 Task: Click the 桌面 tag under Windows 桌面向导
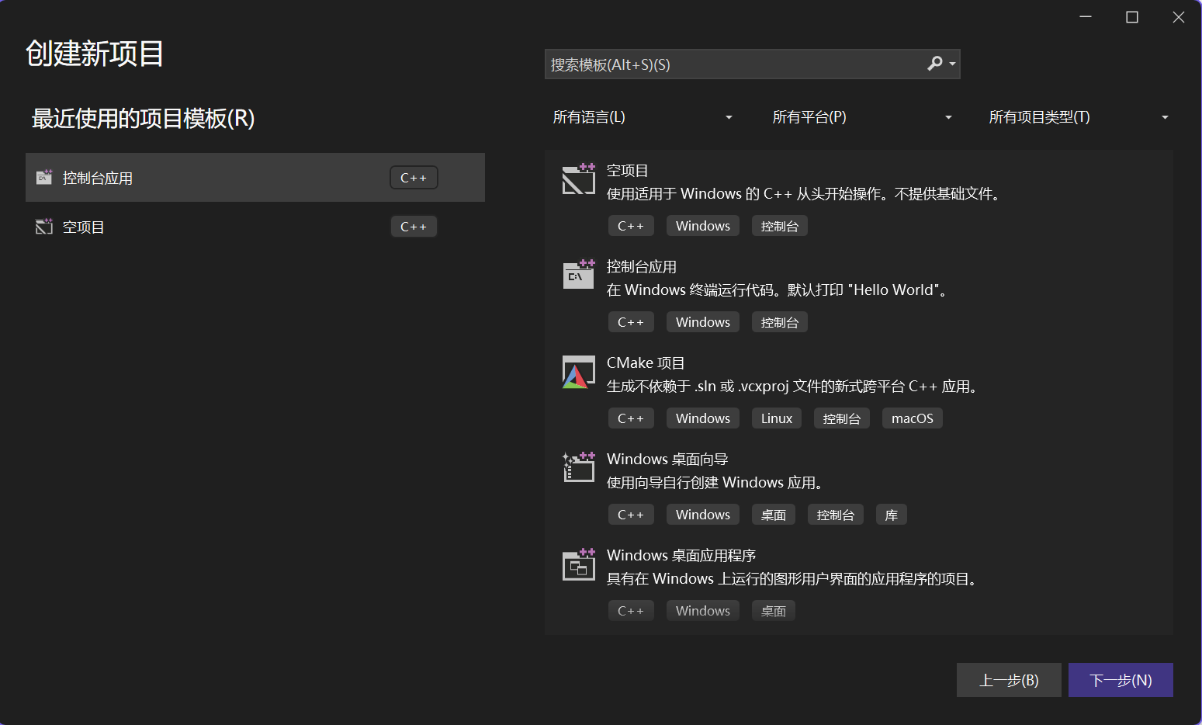tap(774, 515)
